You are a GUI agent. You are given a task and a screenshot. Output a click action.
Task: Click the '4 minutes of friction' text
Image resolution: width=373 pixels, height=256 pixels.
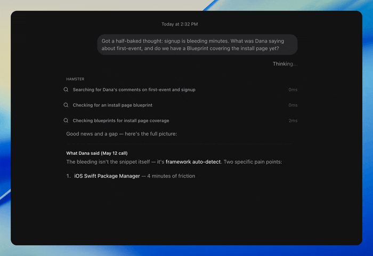pyautogui.click(x=171, y=176)
